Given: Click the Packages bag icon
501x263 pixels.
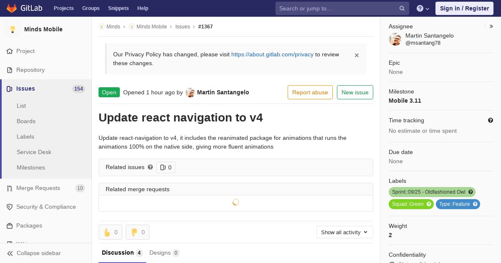Looking at the screenshot, I should [x=10, y=225].
